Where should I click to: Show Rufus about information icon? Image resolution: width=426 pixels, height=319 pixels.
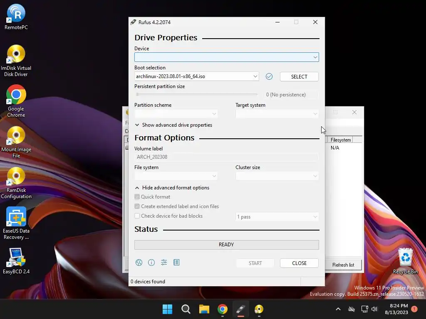tap(151, 263)
